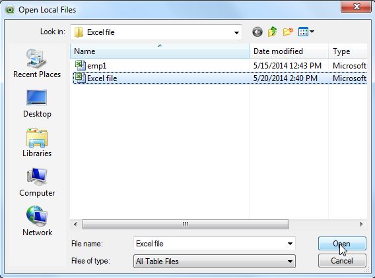Click the Cancel button
375x278 pixels.
(x=342, y=261)
